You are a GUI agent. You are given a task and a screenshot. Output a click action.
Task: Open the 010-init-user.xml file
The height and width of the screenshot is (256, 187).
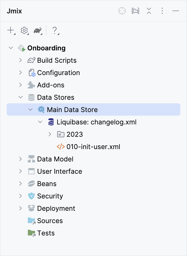coord(93,147)
